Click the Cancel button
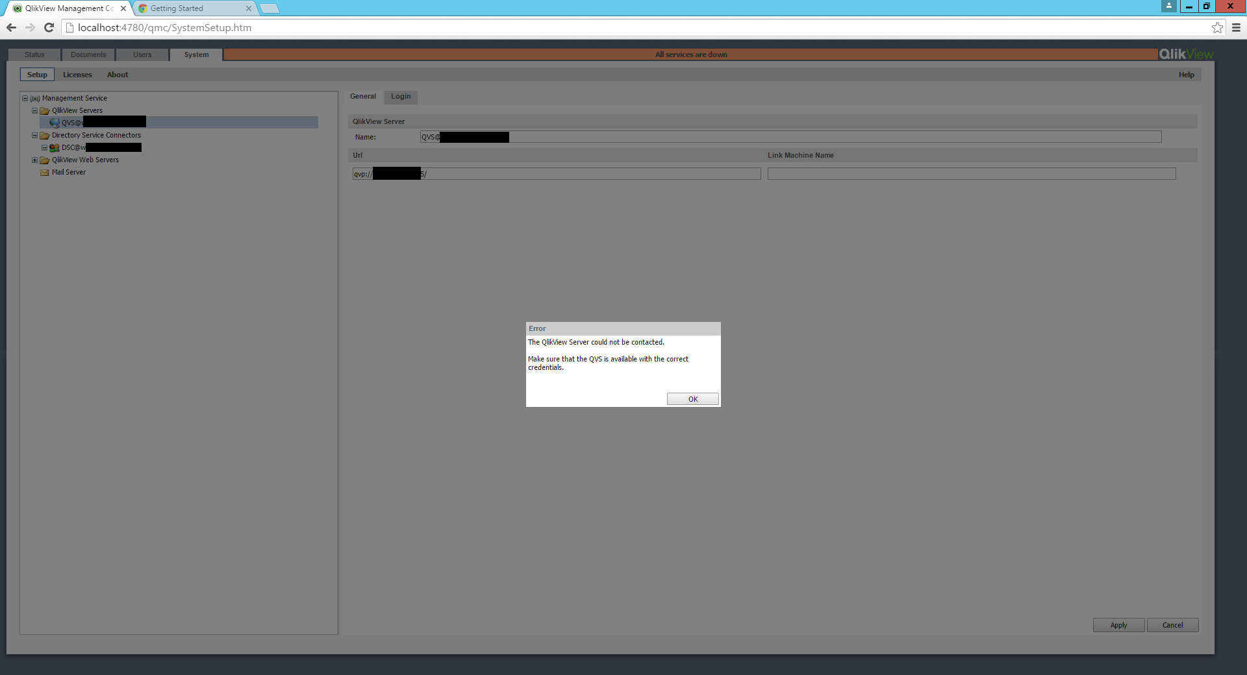1247x675 pixels. (1172, 625)
